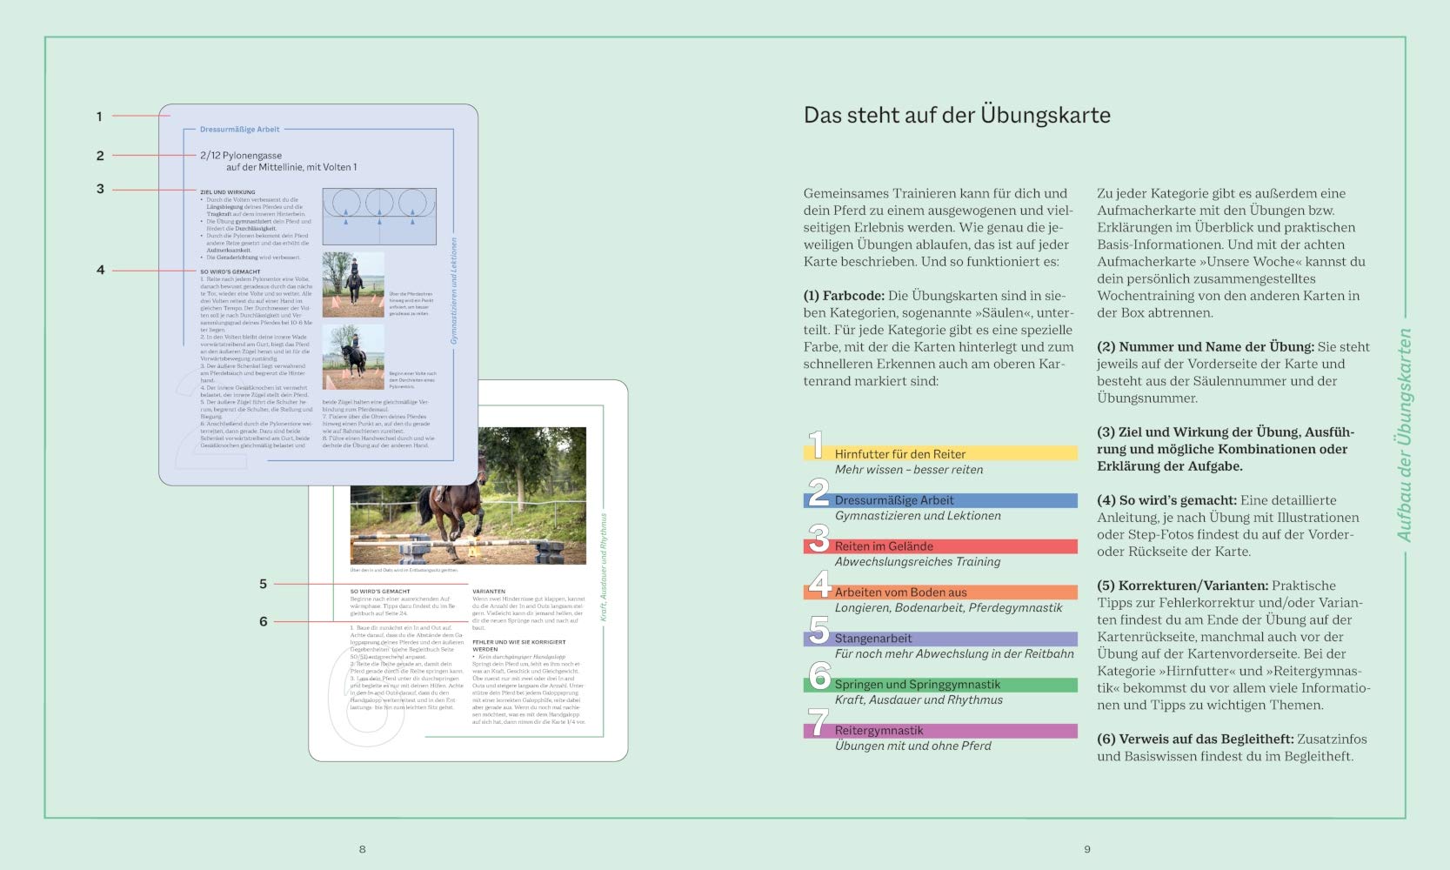The width and height of the screenshot is (1450, 870).
Task: Click the bold text "(1) Farbcode:"
Action: click(844, 296)
